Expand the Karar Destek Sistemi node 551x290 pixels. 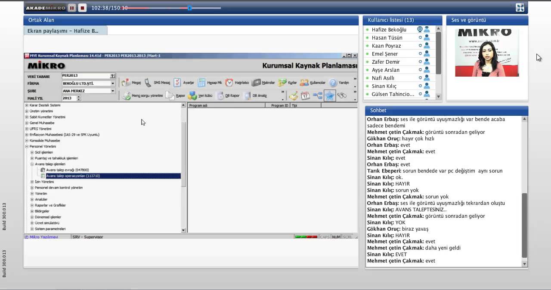tap(27, 105)
